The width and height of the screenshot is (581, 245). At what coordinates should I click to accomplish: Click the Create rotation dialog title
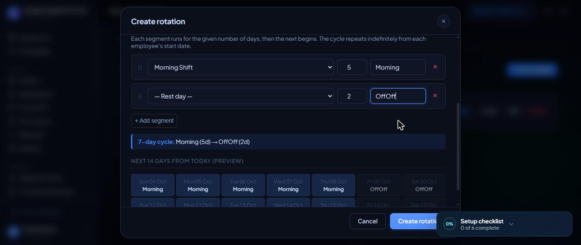click(x=158, y=21)
